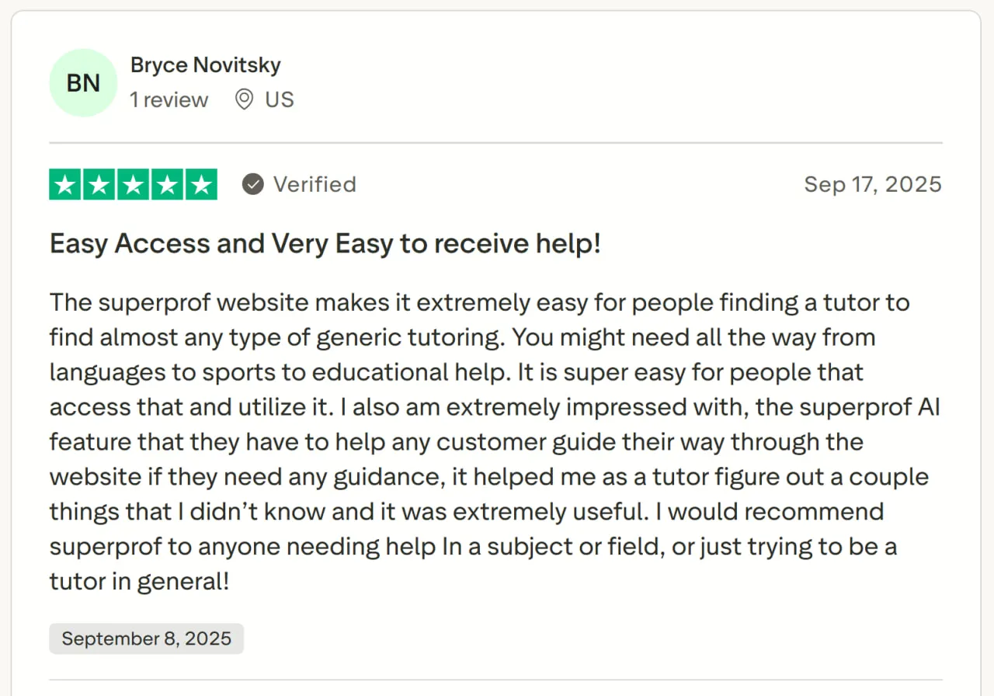Viewport: 994px width, 696px height.
Task: Select the September 8, 2025 date badge
Action: (146, 639)
